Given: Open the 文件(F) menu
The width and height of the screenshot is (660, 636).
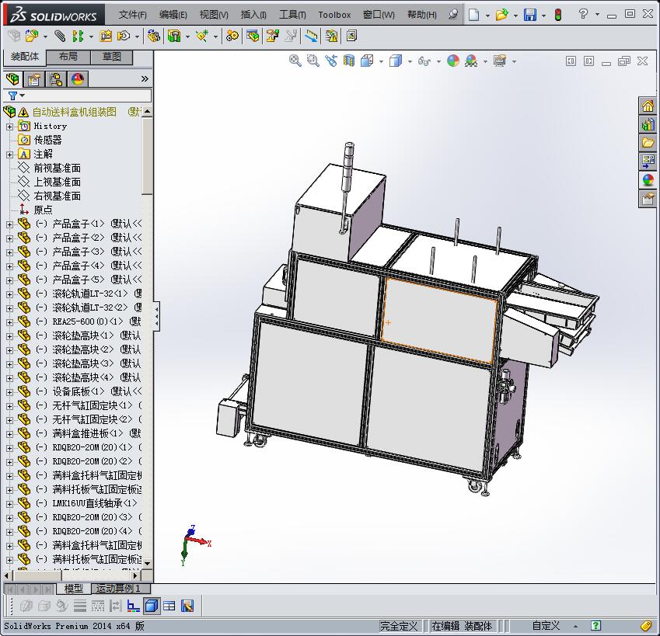Looking at the screenshot, I should point(133,15).
